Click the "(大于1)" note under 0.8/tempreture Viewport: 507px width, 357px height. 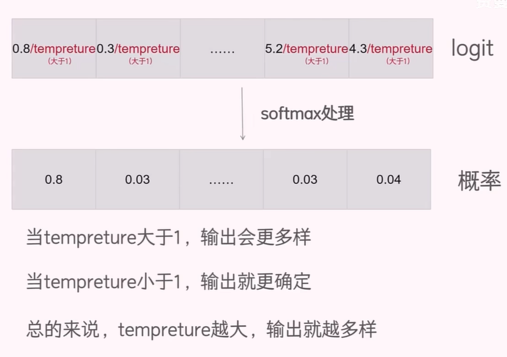(x=60, y=61)
